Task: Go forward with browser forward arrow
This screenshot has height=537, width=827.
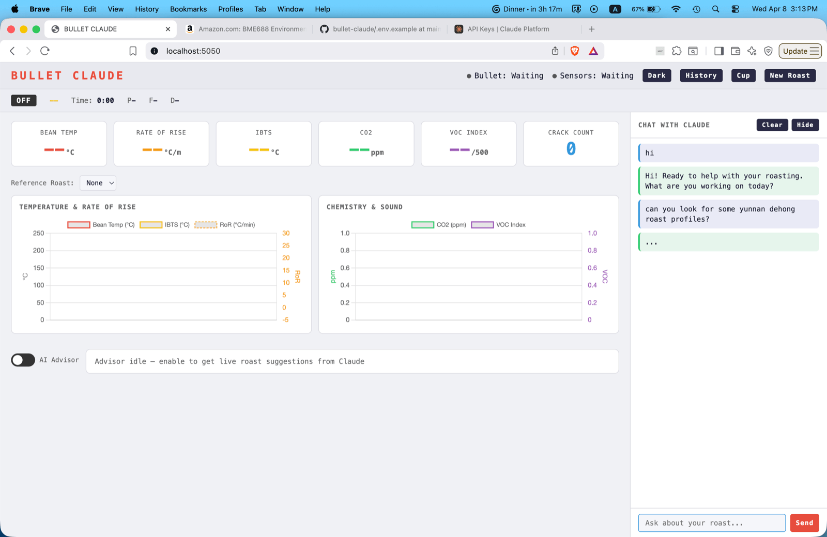Action: coord(28,51)
